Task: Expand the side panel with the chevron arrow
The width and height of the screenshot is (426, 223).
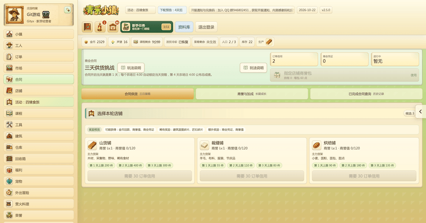Action: 420,111
